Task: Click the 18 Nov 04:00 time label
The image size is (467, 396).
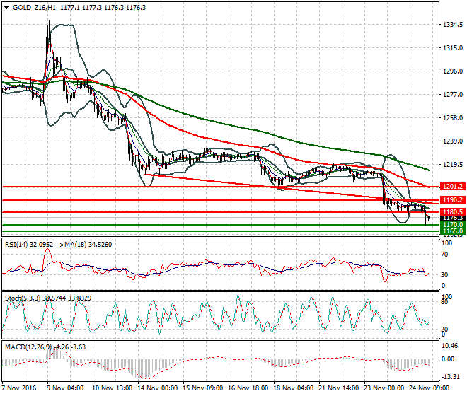Action: [x=293, y=388]
